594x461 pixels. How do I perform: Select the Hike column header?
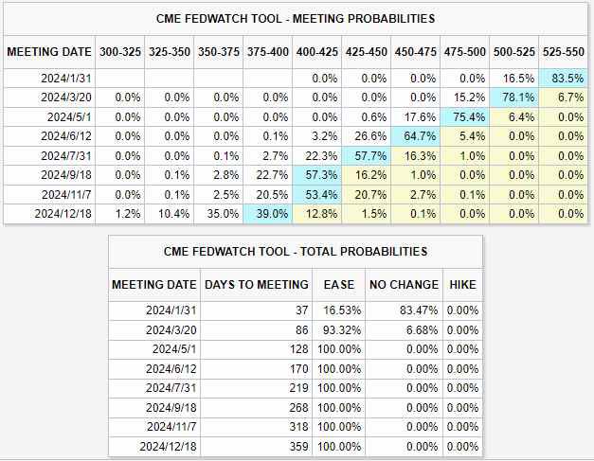[461, 284]
